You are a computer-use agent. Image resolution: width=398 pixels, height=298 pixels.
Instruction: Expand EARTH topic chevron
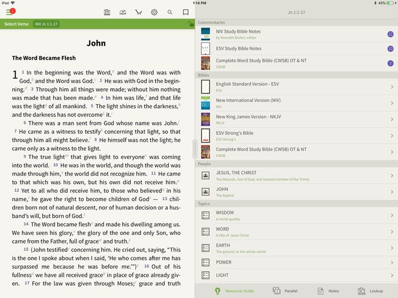pyautogui.click(x=392, y=248)
